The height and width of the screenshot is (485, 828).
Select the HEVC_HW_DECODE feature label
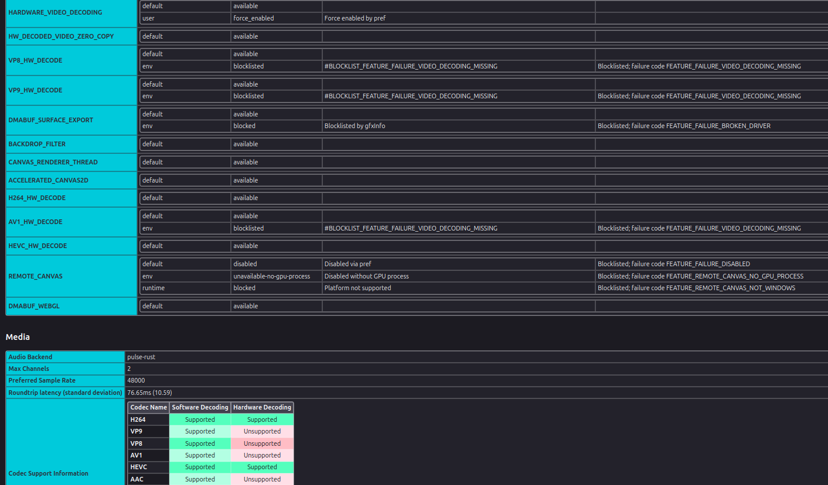point(38,246)
